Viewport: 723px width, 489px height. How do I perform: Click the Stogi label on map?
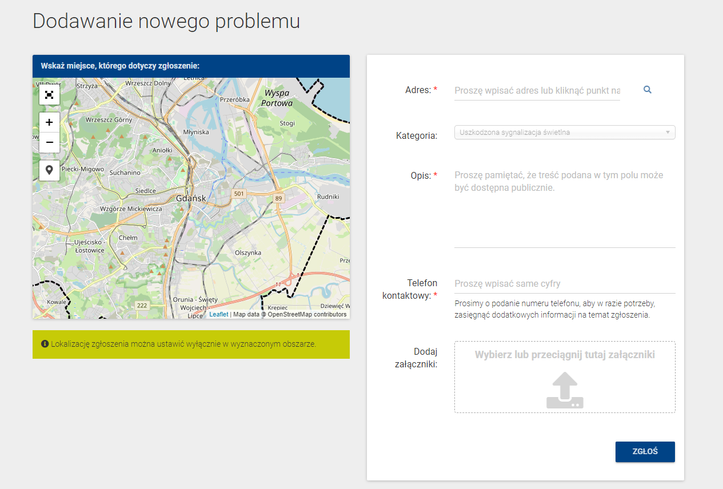(287, 123)
